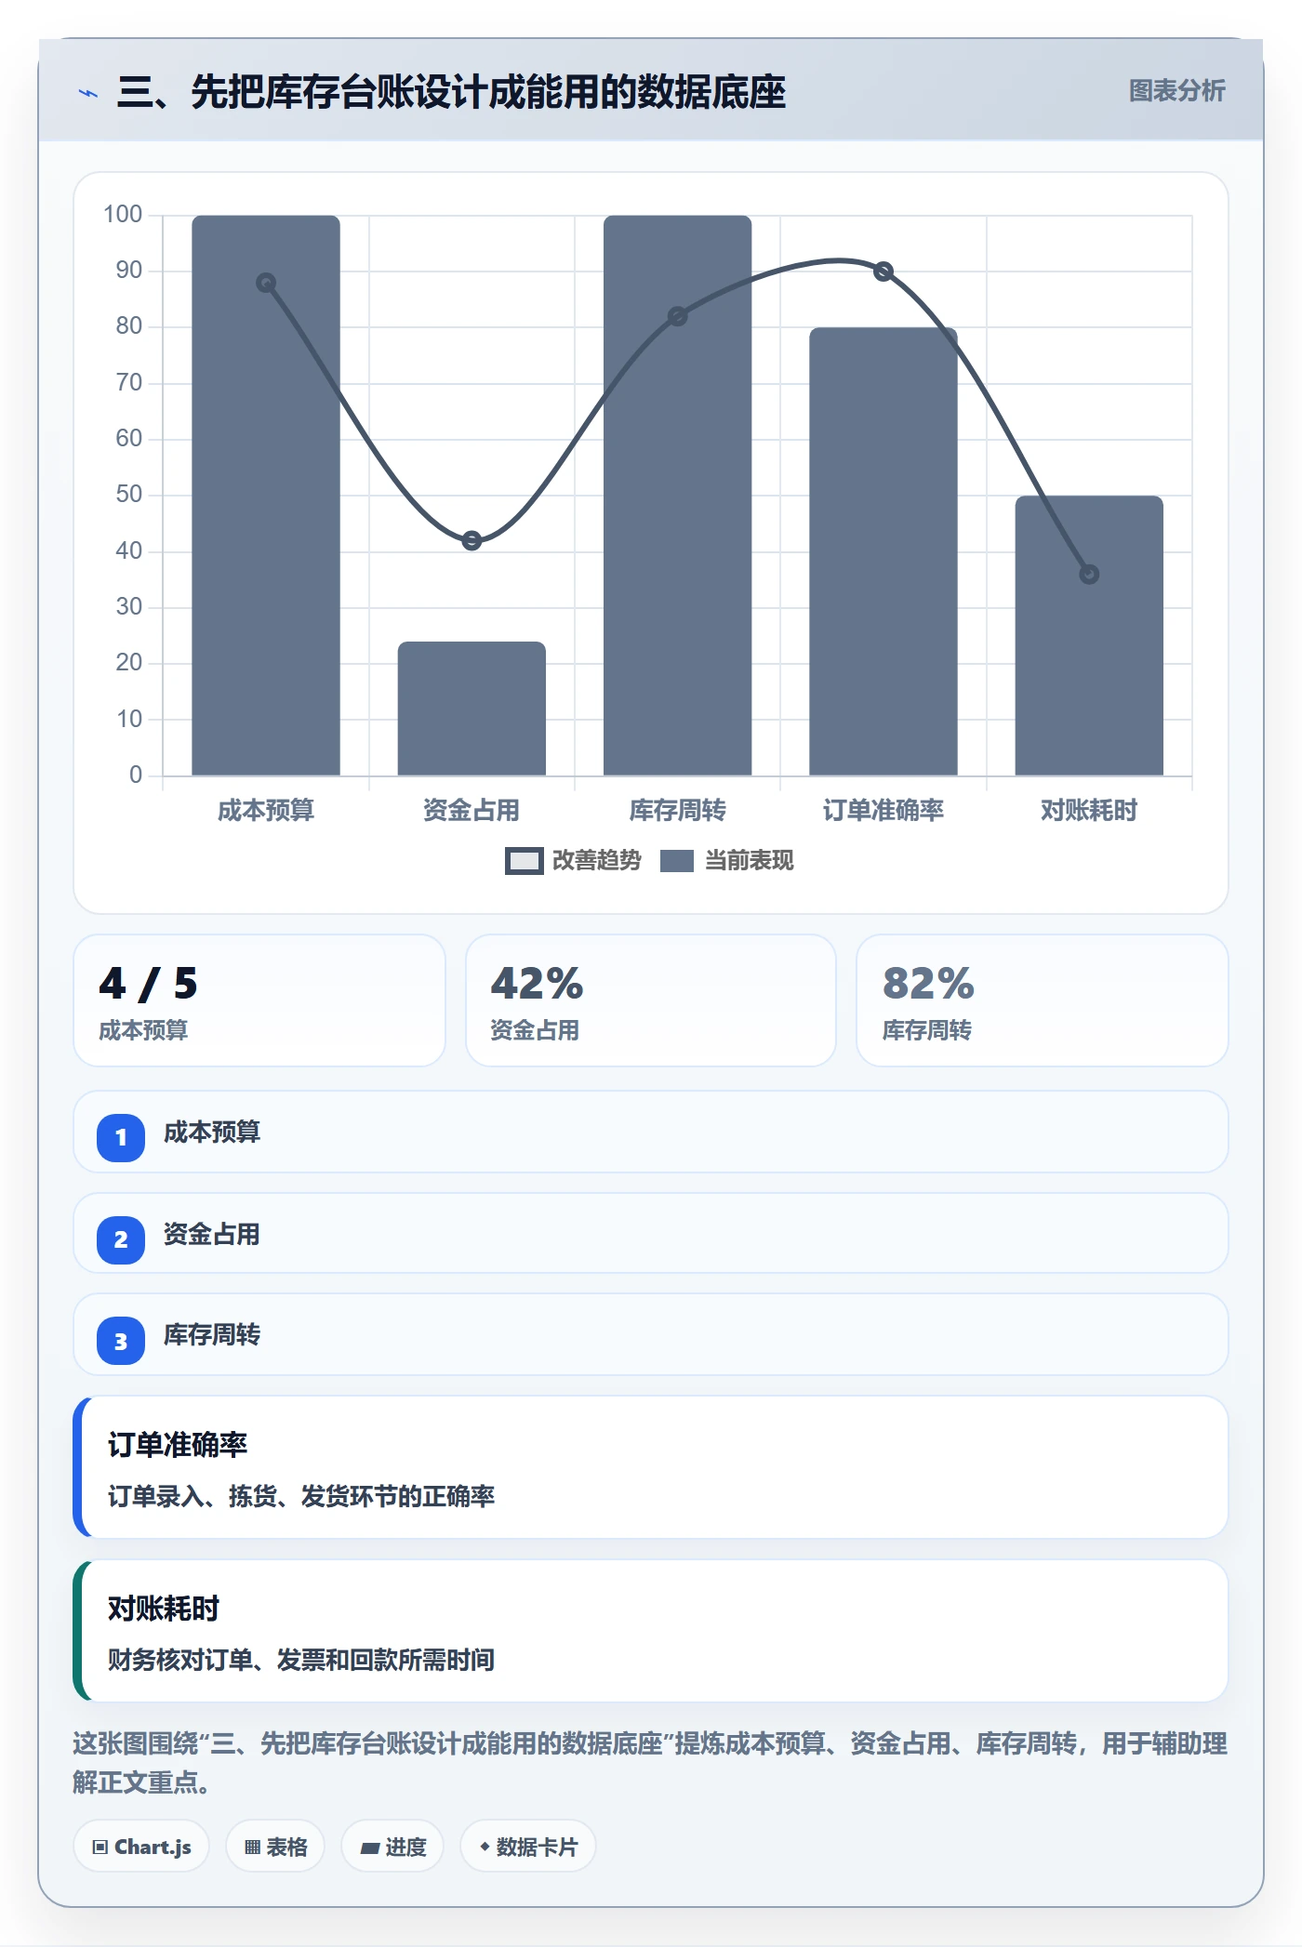Select list row 库存周转

point(651,1334)
